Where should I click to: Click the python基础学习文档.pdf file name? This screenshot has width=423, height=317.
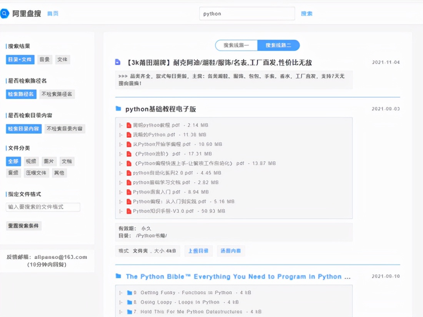[x=162, y=183]
